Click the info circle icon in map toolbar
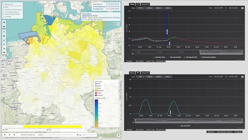This screenshot has width=248, height=140. (4, 36)
